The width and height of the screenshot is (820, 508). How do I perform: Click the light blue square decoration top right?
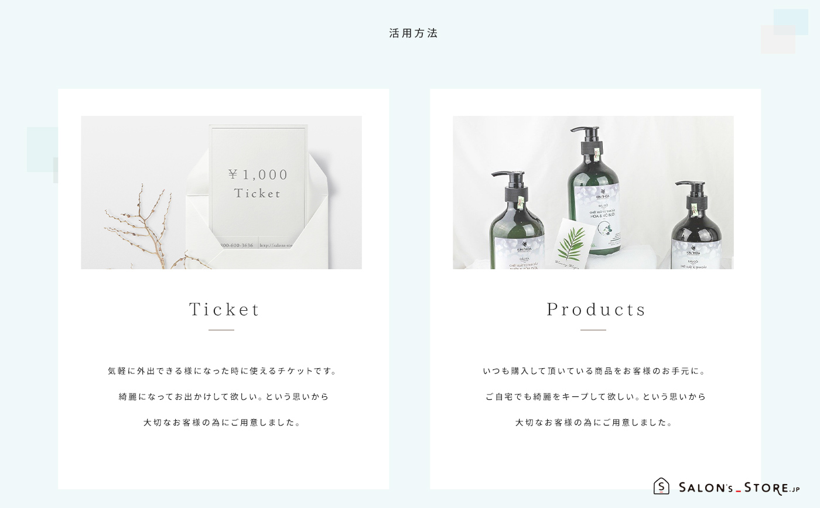791,22
